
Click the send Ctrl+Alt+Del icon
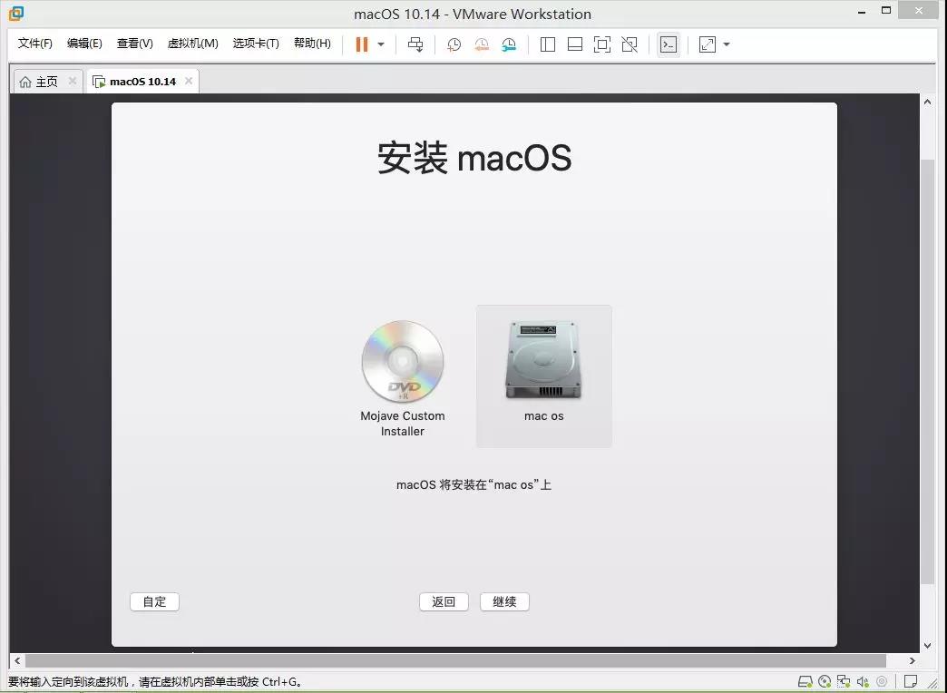point(415,44)
